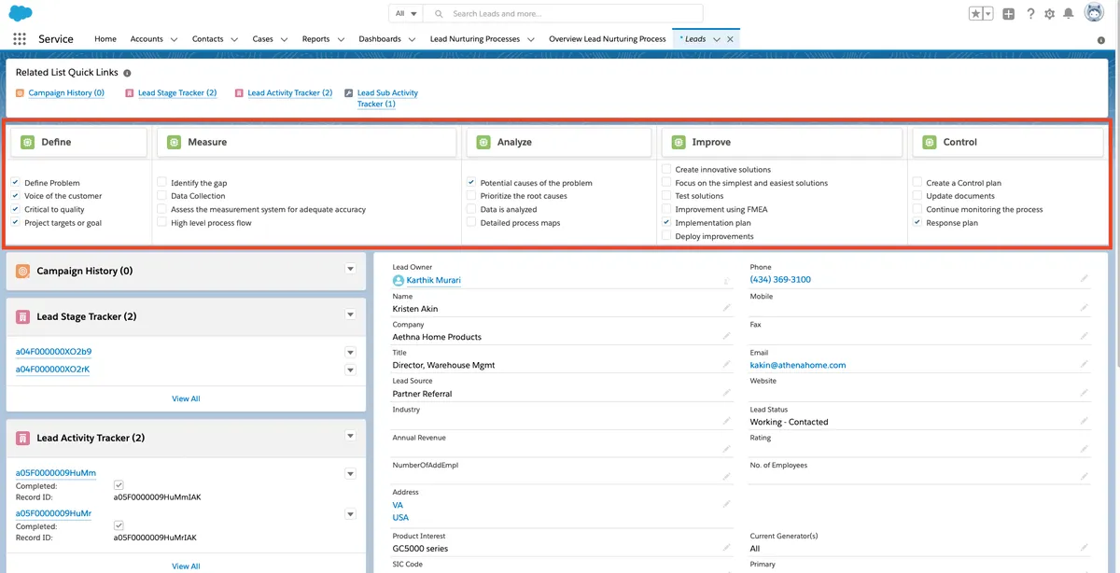Click the Define stage icon
1120x573 pixels.
(27, 142)
